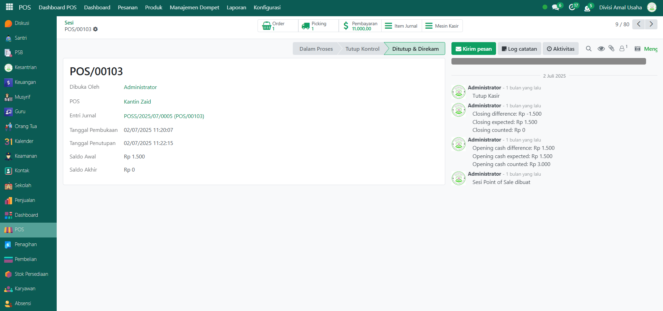Toggle the eye follow icon in chatter
663x311 pixels.
click(x=601, y=49)
